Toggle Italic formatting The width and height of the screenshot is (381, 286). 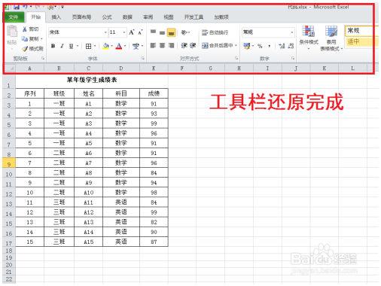62,46
